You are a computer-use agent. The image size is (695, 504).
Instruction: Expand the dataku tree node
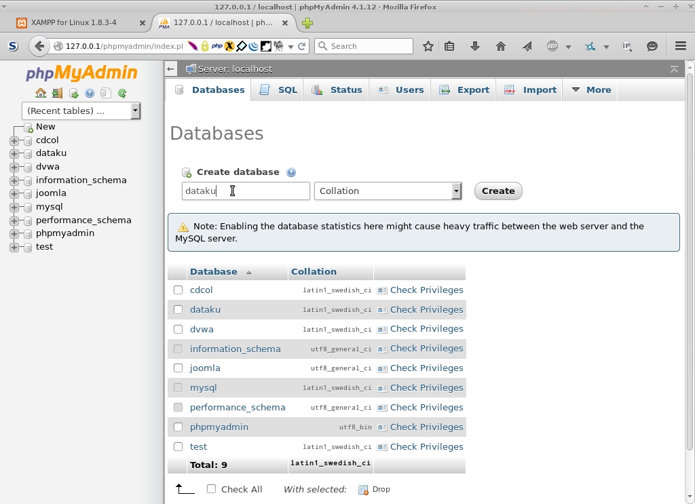(14, 154)
